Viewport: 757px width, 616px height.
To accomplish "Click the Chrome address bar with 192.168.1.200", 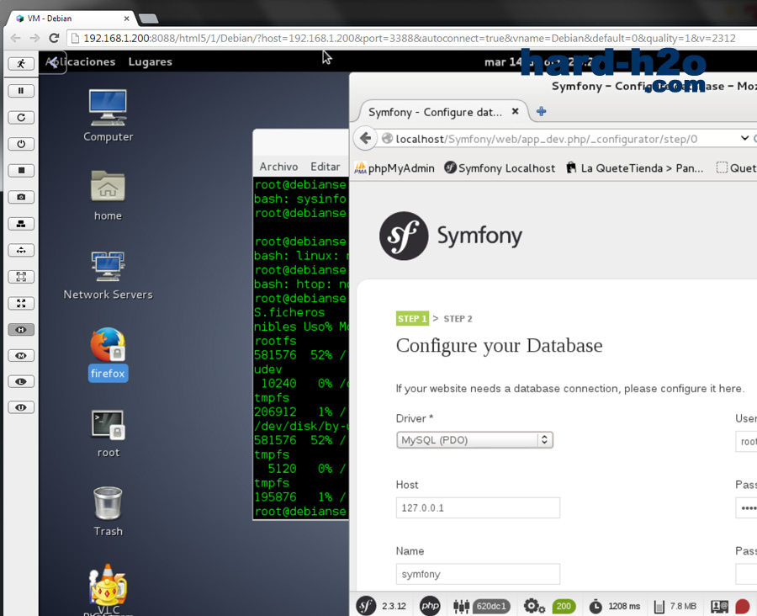I will click(x=410, y=38).
